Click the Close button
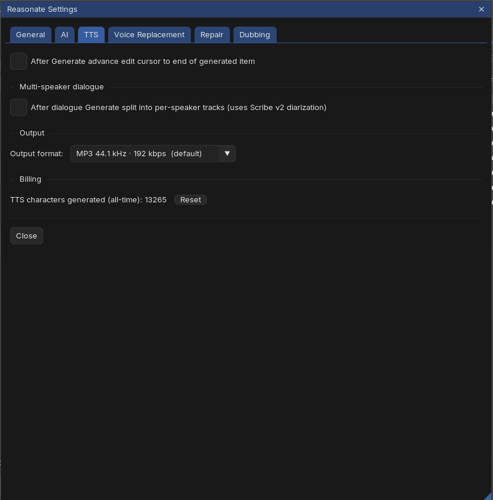The width and height of the screenshot is (493, 500). tap(27, 236)
